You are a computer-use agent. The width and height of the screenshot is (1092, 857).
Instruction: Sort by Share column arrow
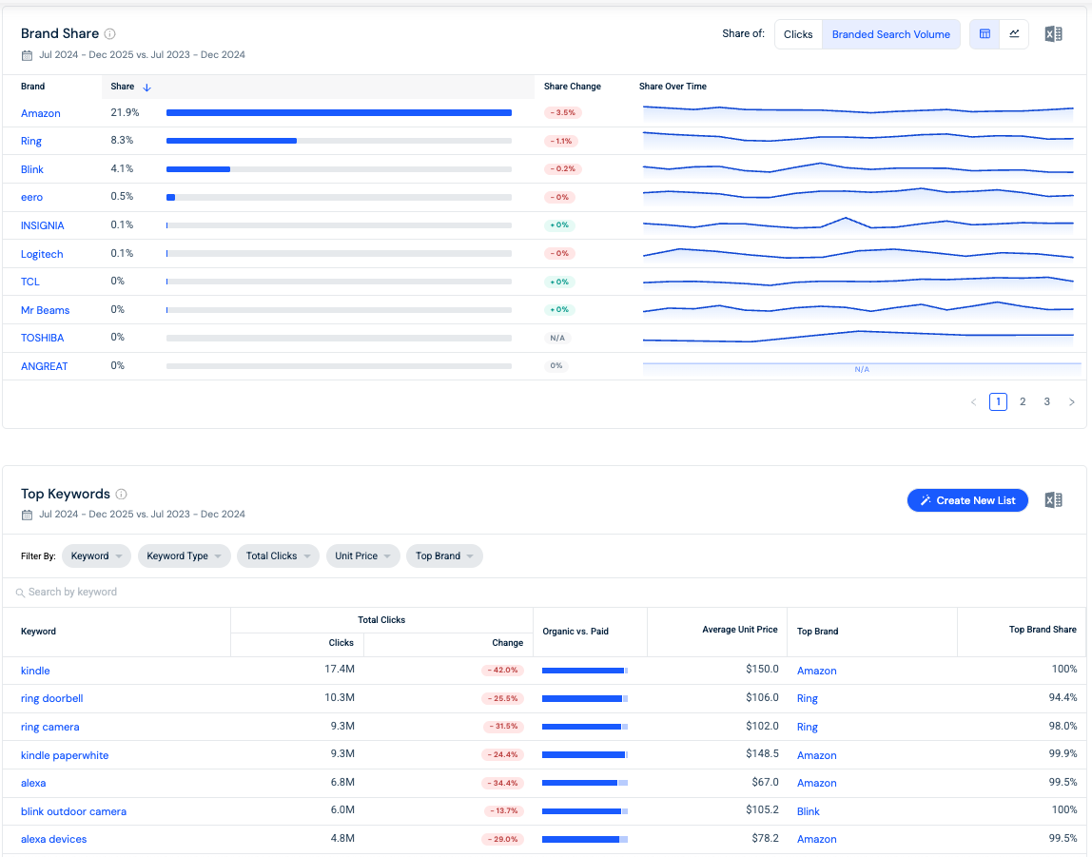coord(146,87)
